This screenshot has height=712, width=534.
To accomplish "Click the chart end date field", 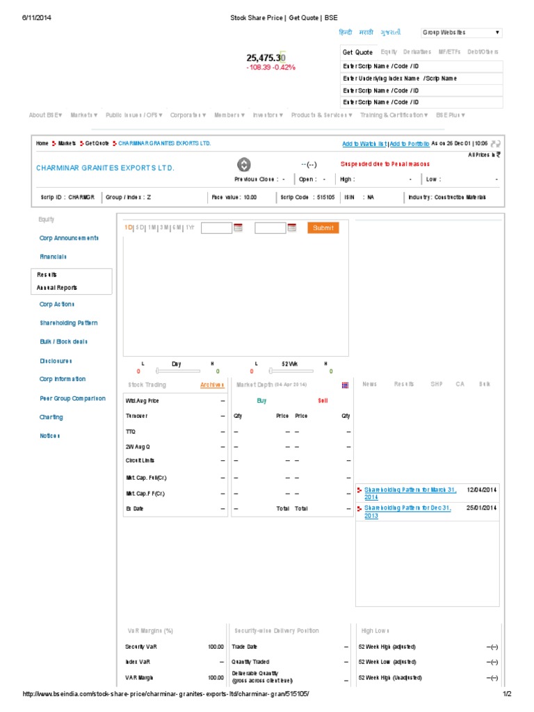I will 270,227.
